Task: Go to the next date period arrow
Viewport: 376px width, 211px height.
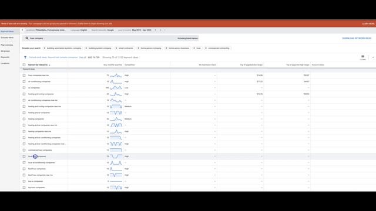Action: point(164,30)
